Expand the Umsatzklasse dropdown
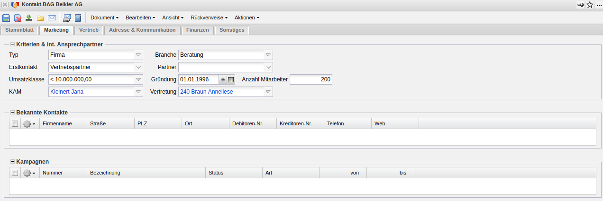The width and height of the screenshot is (603, 201). tap(138, 79)
